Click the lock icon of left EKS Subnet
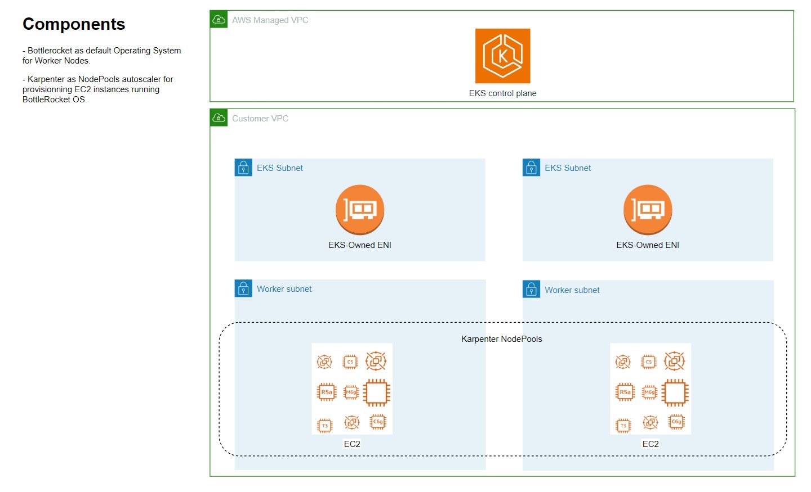 click(x=243, y=168)
